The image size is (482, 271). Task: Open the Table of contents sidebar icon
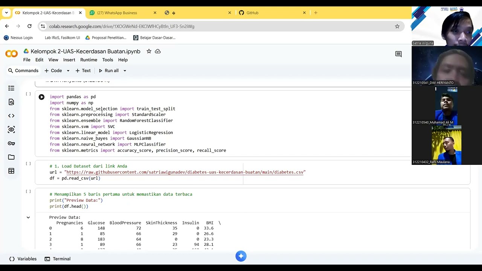pos(11,88)
